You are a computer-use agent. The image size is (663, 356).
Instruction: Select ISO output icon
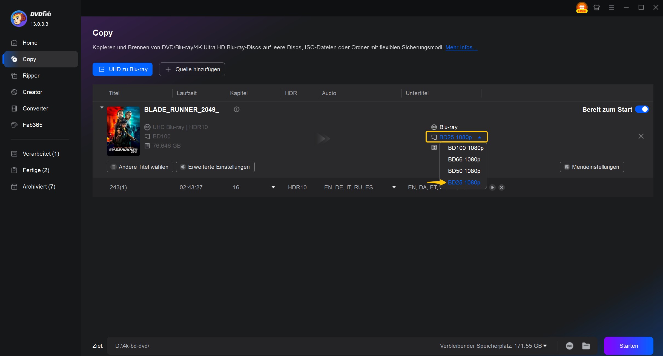[x=570, y=346]
